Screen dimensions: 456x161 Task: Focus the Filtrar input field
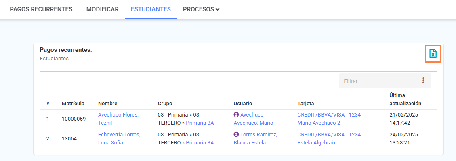click(x=379, y=81)
